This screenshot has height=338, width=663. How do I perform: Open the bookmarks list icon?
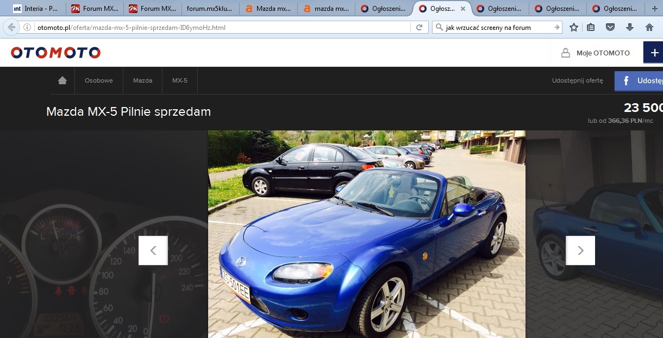coord(591,27)
